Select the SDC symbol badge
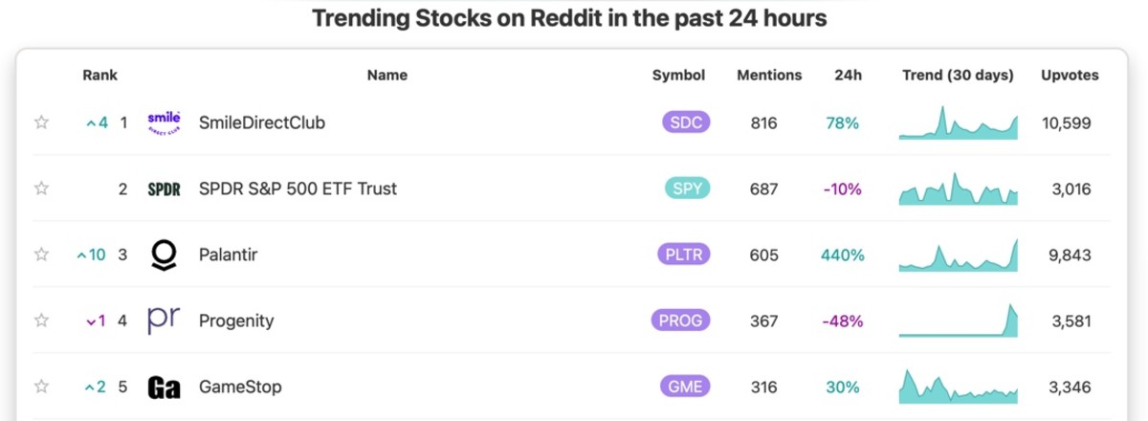The image size is (1148, 421). tap(686, 122)
